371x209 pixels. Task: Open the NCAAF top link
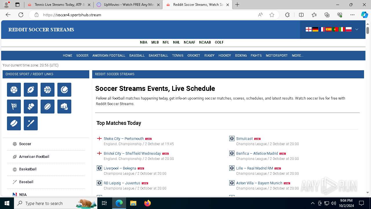tap(189, 42)
